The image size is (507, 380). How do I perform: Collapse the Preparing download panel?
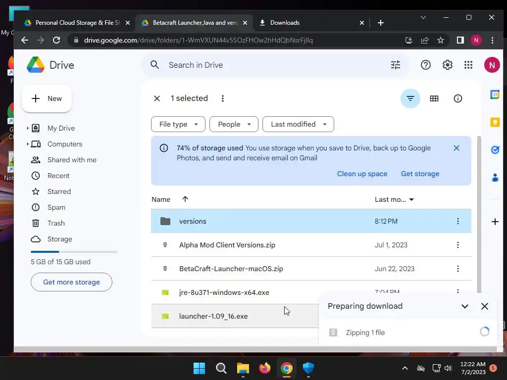tap(464, 306)
